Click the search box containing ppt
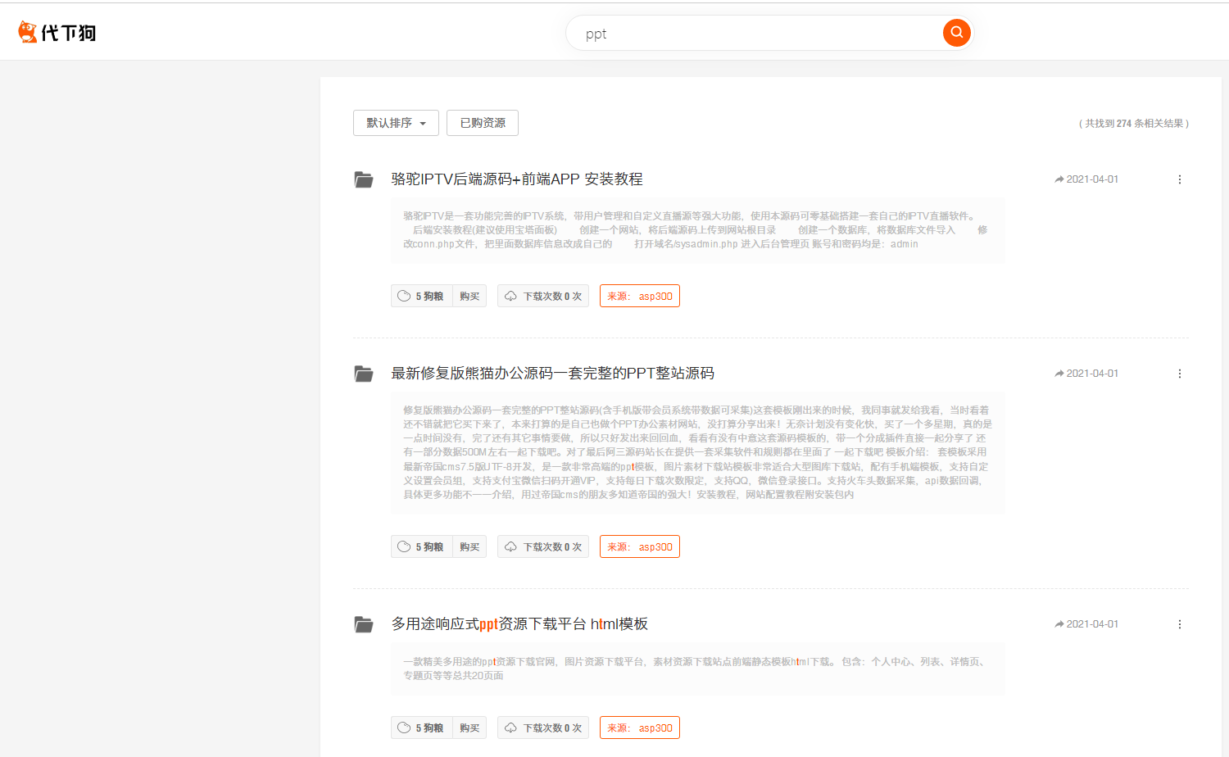Screen dimensions: 1229x757 point(754,34)
